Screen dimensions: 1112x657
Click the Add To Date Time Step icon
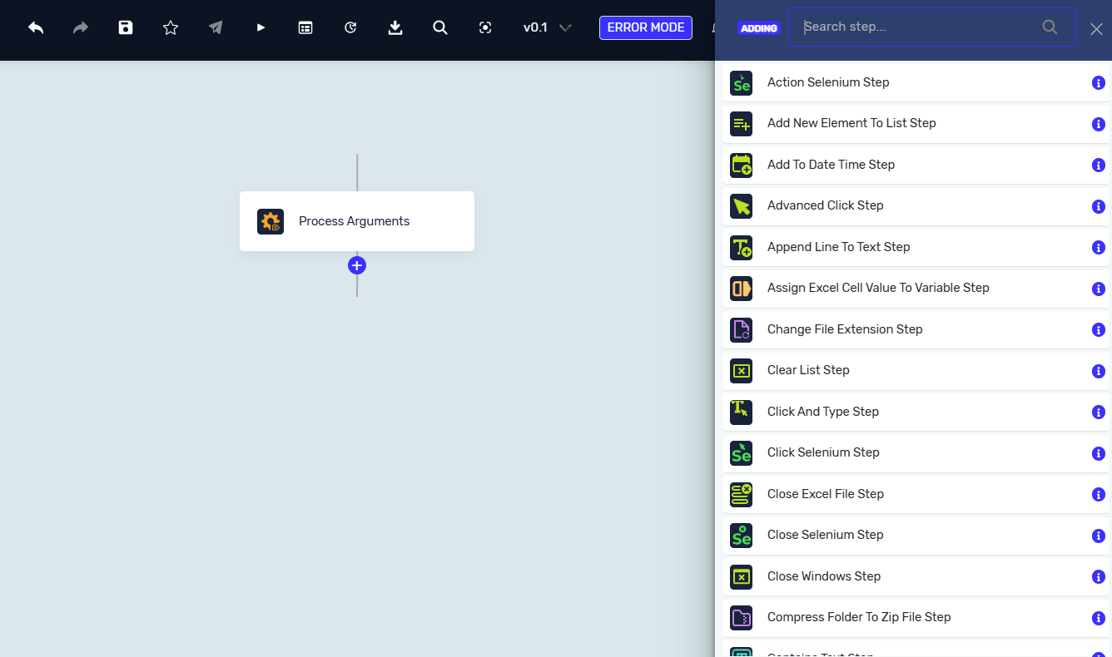pos(741,165)
